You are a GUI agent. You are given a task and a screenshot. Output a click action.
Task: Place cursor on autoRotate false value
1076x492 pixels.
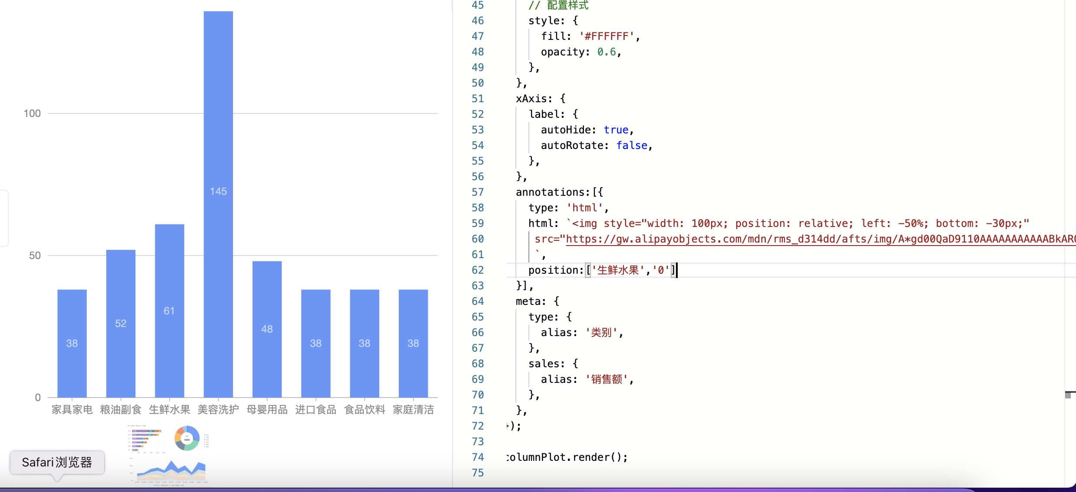pyautogui.click(x=631, y=146)
